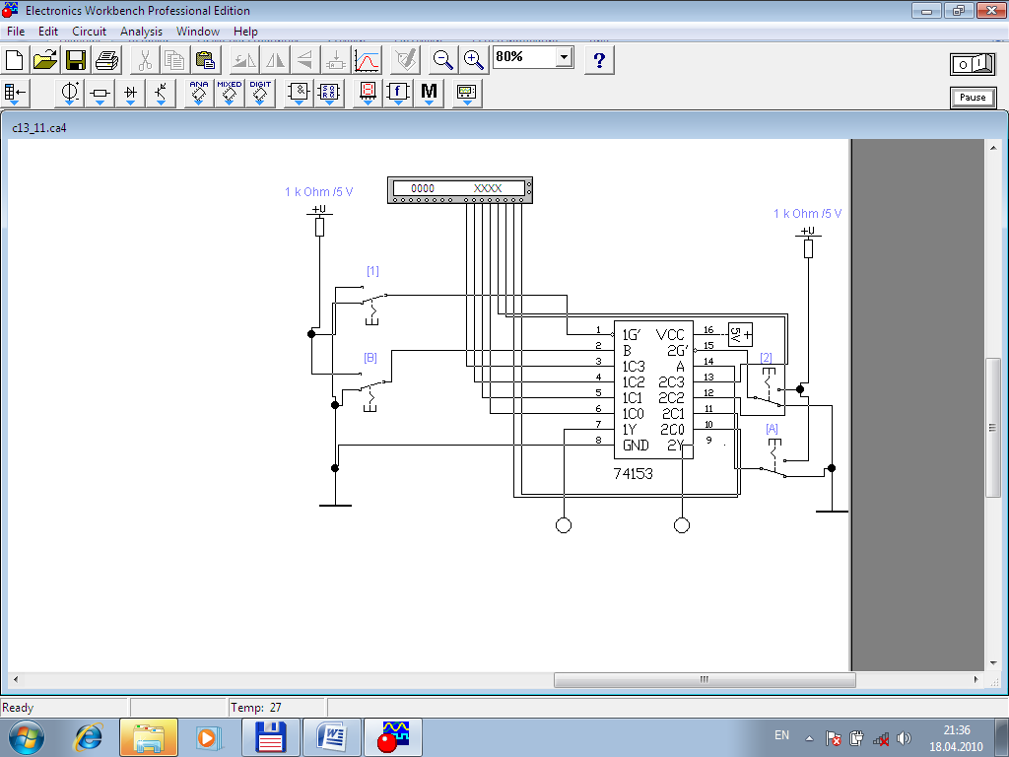
Task: Click the scroll right arrow
Action: point(976,680)
